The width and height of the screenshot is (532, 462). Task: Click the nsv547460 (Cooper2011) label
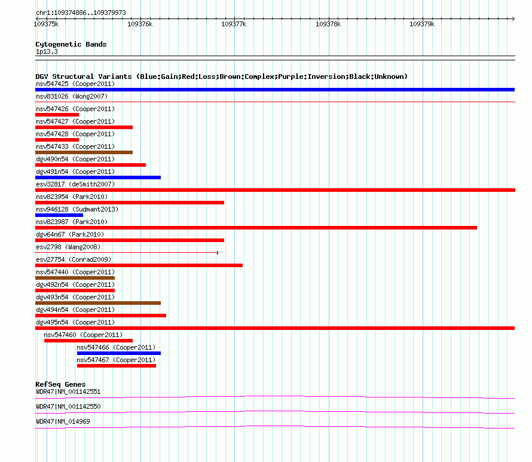click(x=83, y=335)
